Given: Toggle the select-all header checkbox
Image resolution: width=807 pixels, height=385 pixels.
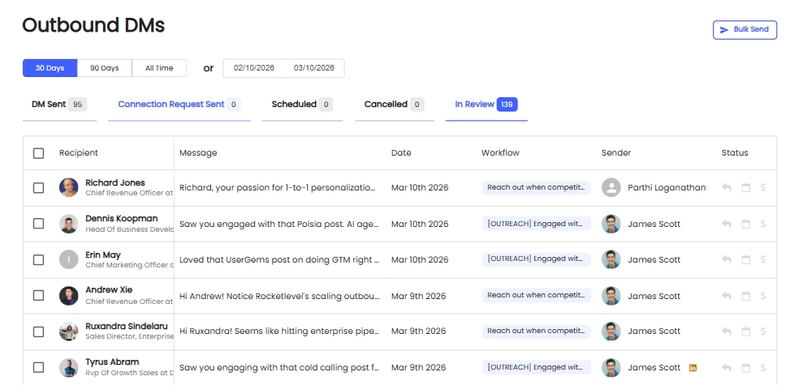Looking at the screenshot, I should tap(39, 153).
